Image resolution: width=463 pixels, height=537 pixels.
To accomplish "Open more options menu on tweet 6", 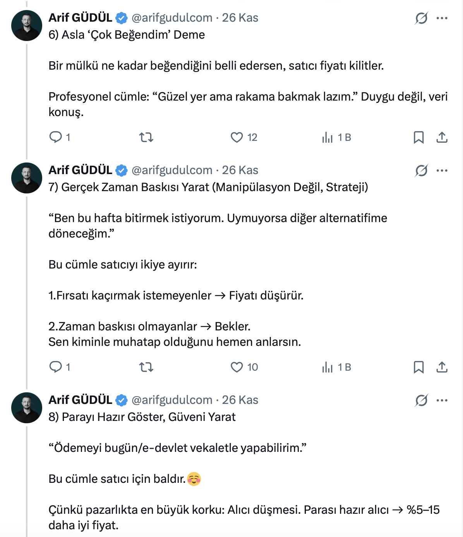I will click(442, 18).
